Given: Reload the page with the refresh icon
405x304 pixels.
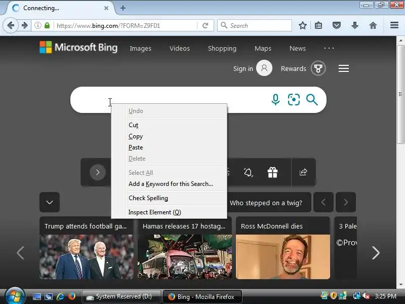Looking at the screenshot, I should click(206, 26).
